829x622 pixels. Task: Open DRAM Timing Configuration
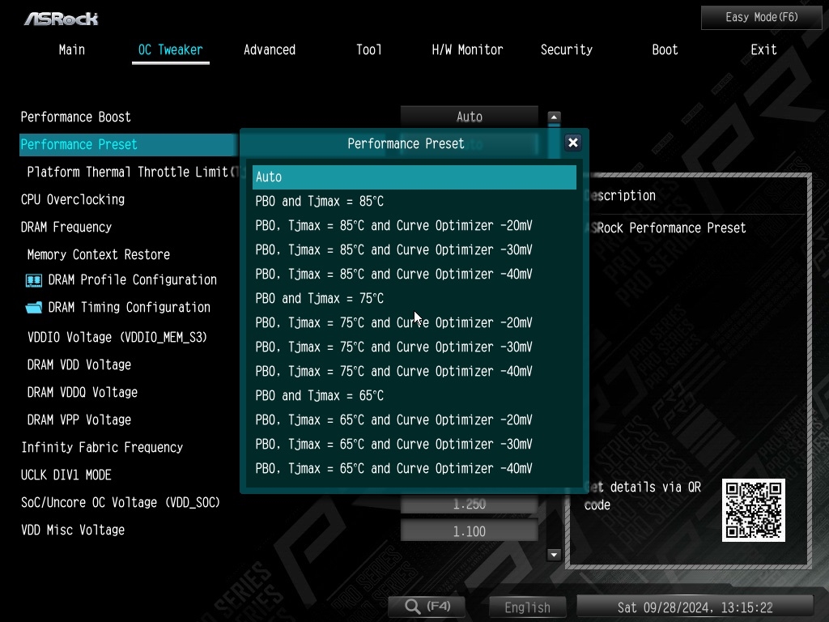[130, 307]
